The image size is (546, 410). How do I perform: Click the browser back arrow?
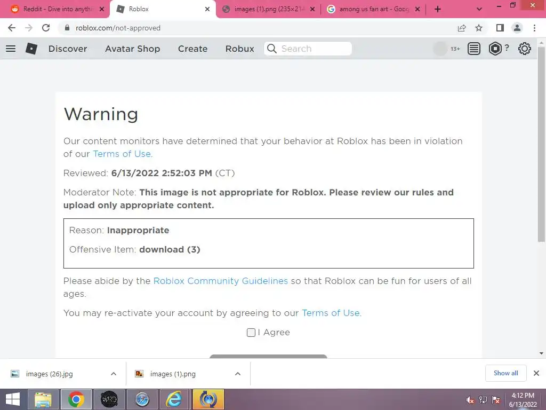pyautogui.click(x=12, y=28)
